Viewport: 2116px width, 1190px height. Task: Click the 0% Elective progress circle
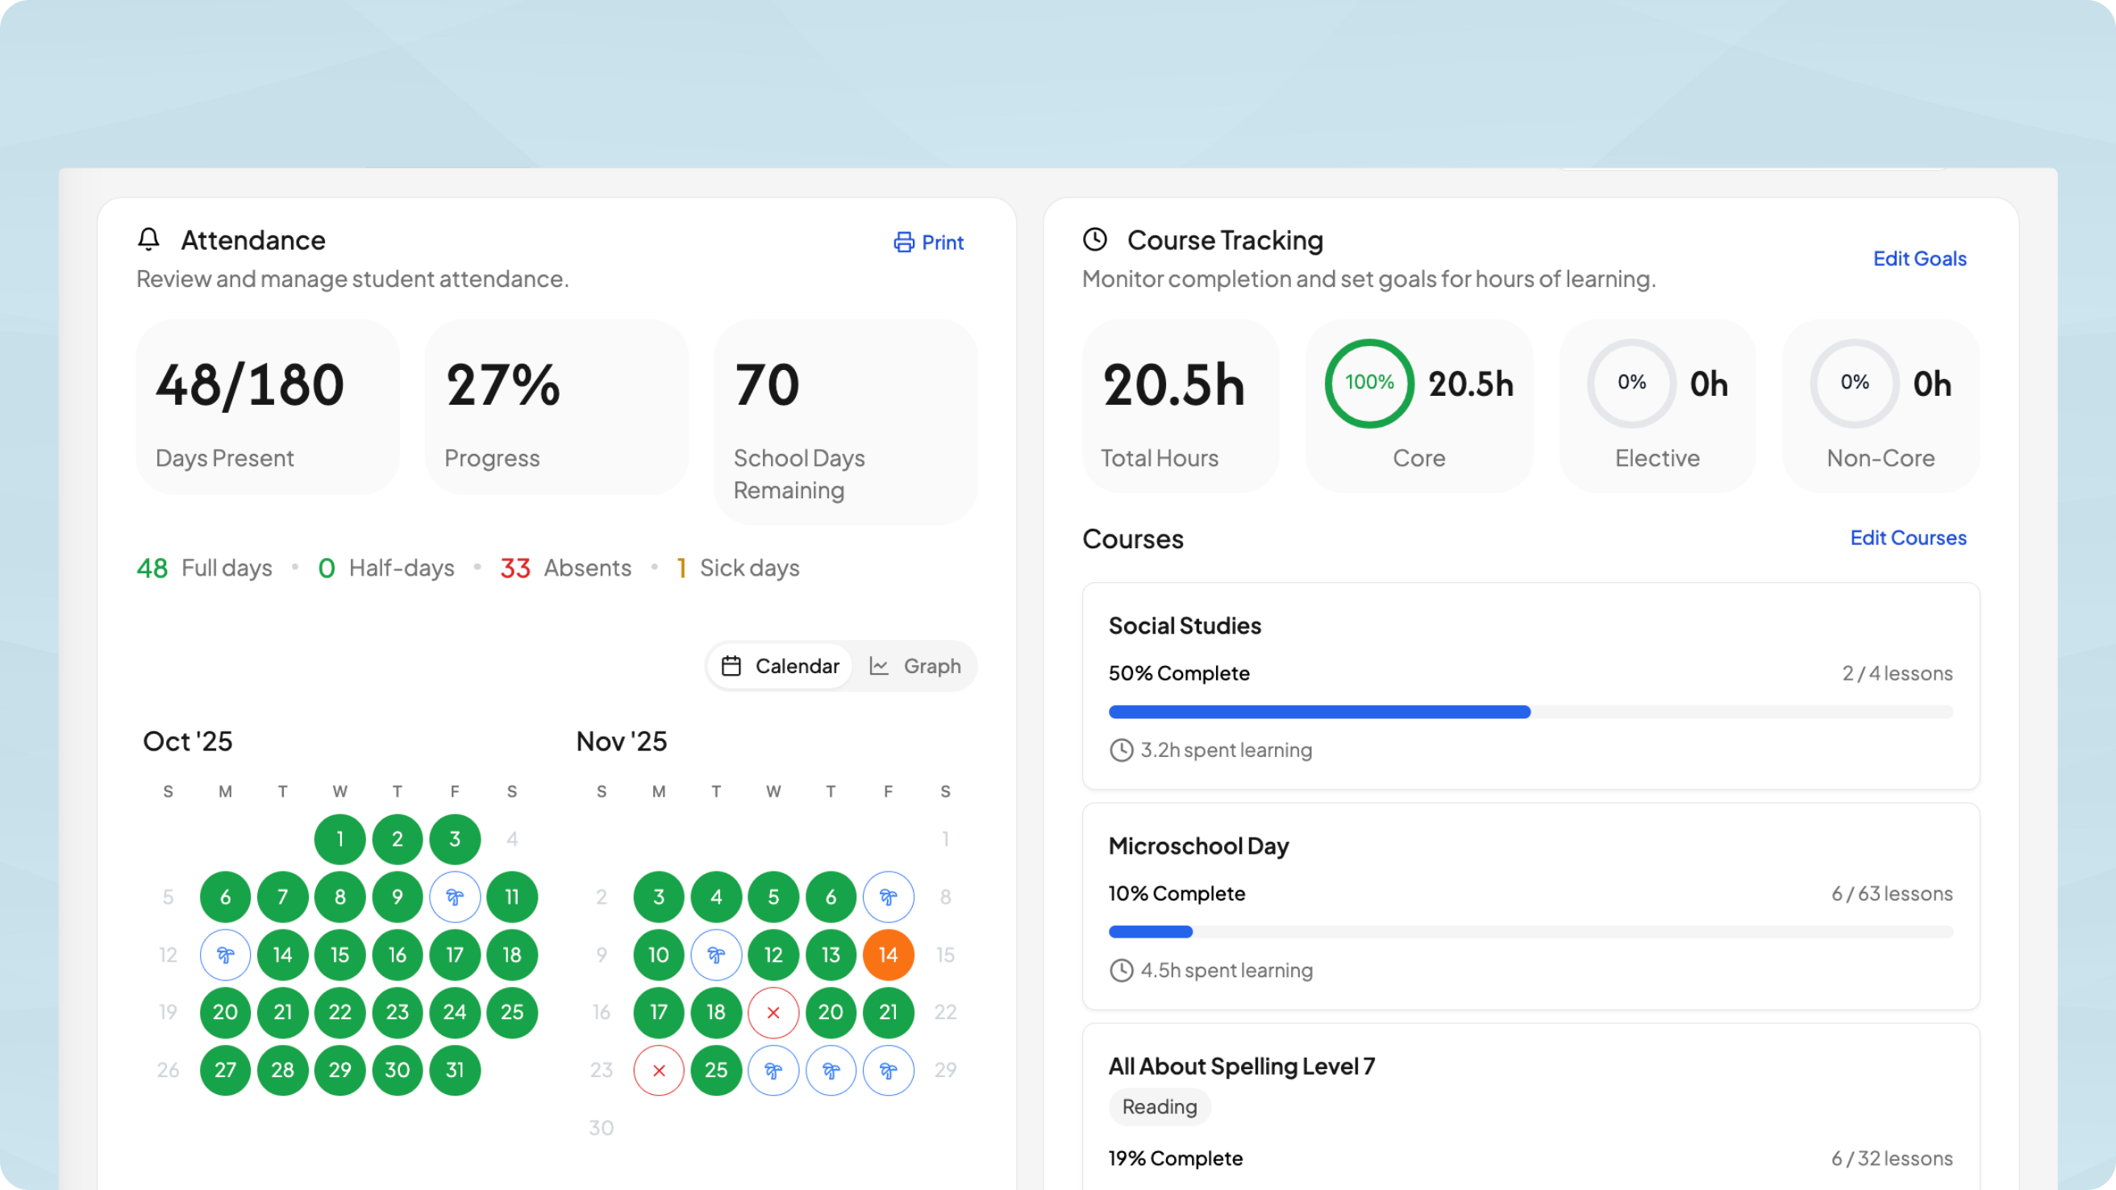pyautogui.click(x=1631, y=383)
